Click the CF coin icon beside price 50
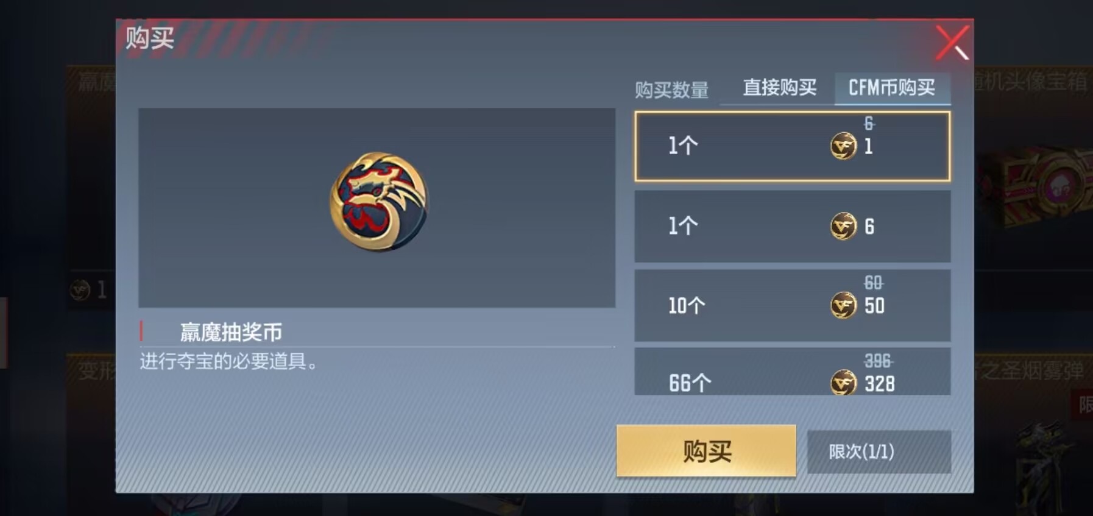This screenshot has width=1093, height=516. [x=843, y=305]
